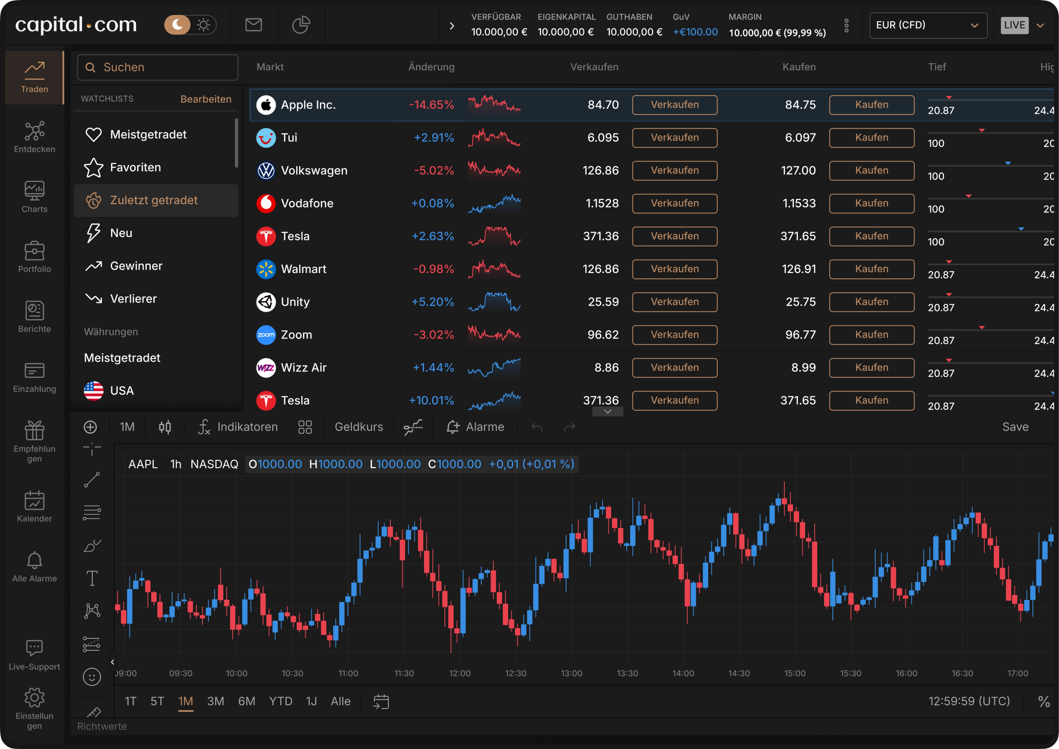Expand the account summary chevron arrow

(x=452, y=26)
